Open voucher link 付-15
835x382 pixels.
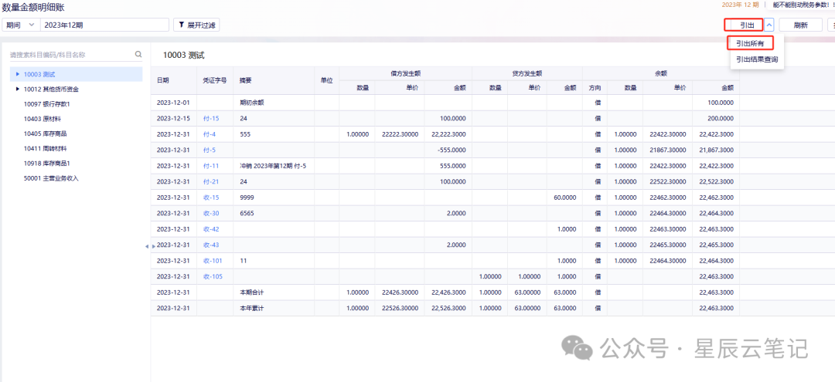click(x=211, y=119)
